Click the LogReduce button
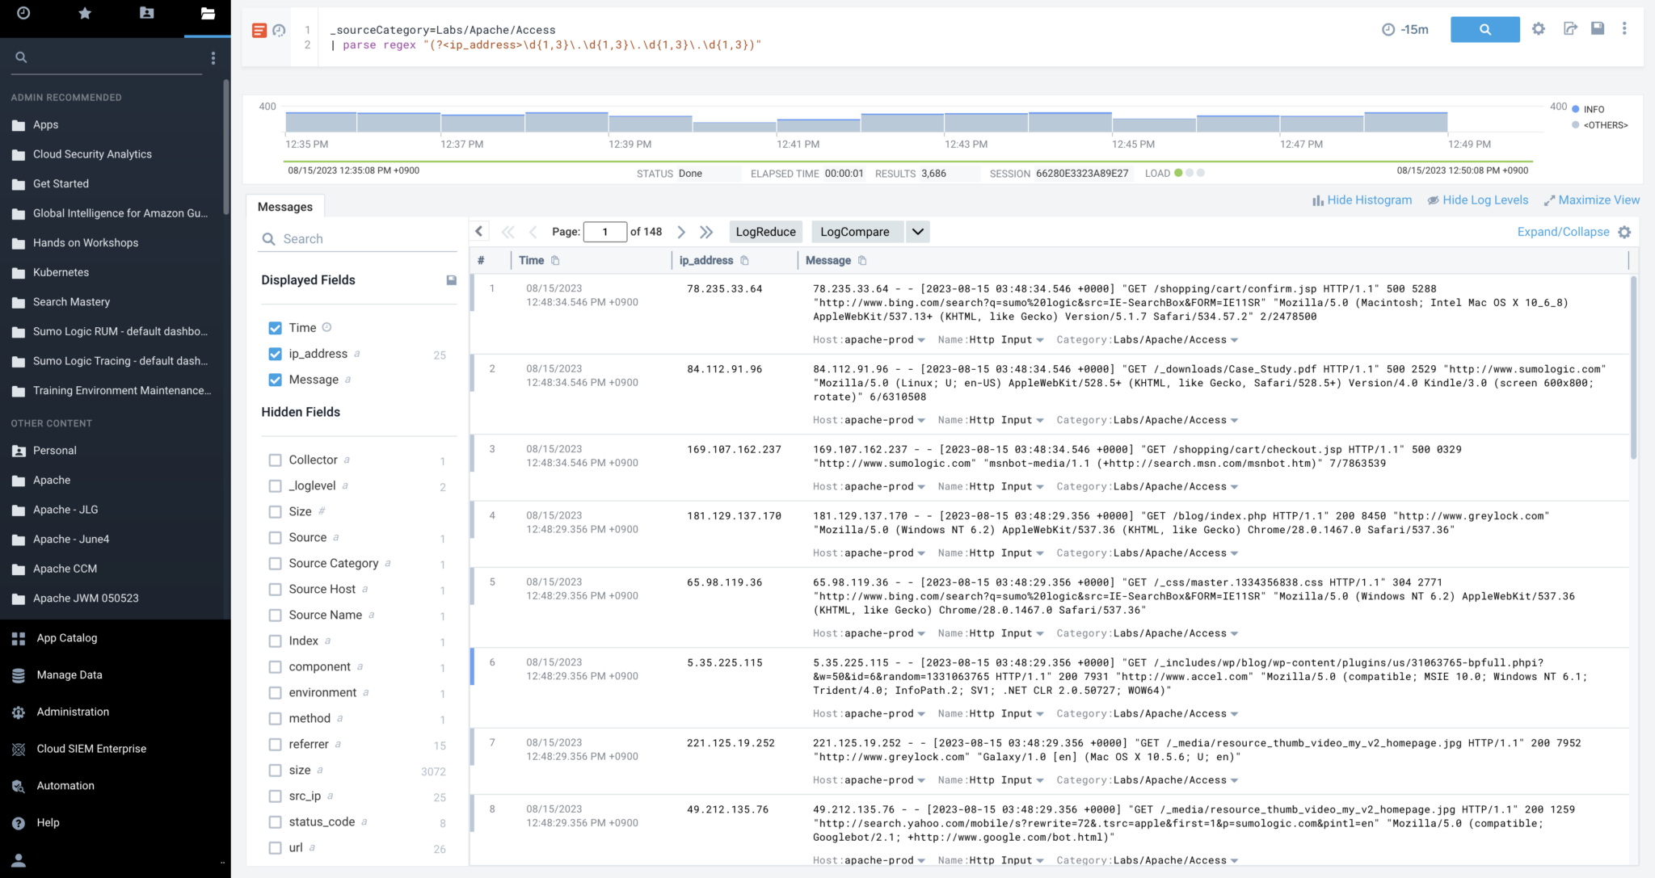This screenshot has width=1655, height=878. click(764, 232)
